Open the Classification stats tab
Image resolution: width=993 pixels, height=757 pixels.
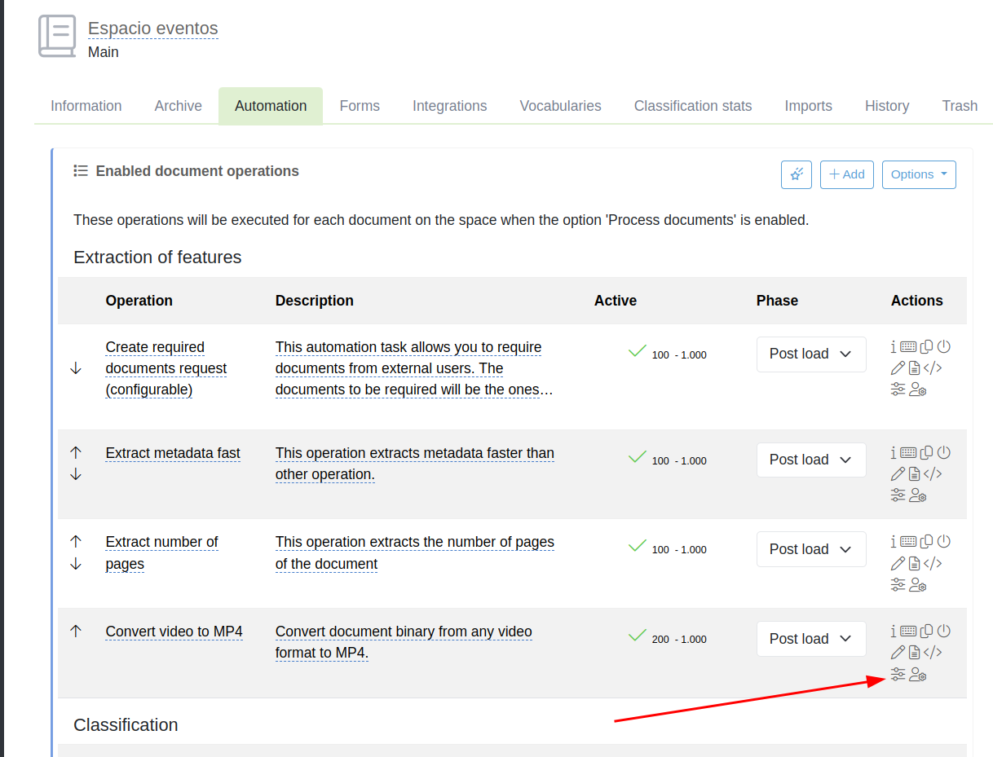coord(692,106)
